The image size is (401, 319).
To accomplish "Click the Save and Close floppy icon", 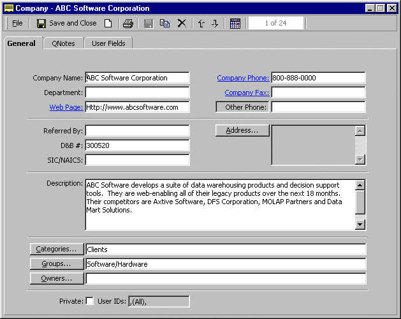I will click(41, 24).
